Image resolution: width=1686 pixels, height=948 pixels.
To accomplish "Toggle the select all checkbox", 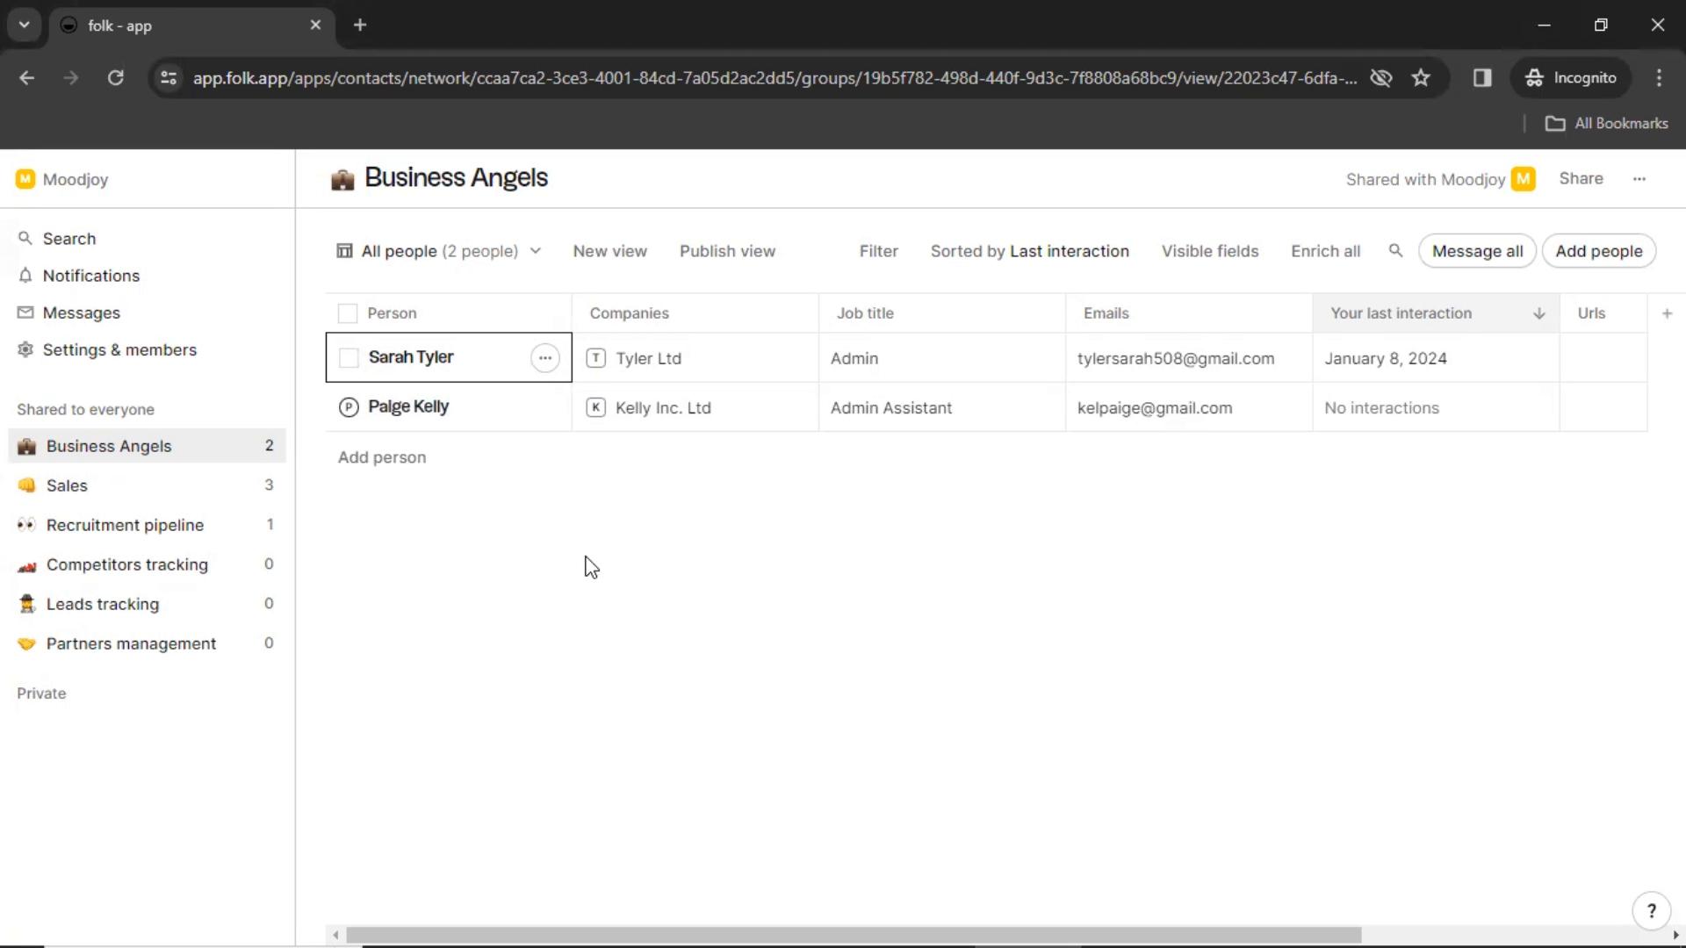I will [x=348, y=312].
